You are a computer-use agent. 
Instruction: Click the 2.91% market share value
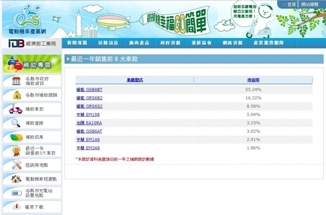tap(253, 140)
